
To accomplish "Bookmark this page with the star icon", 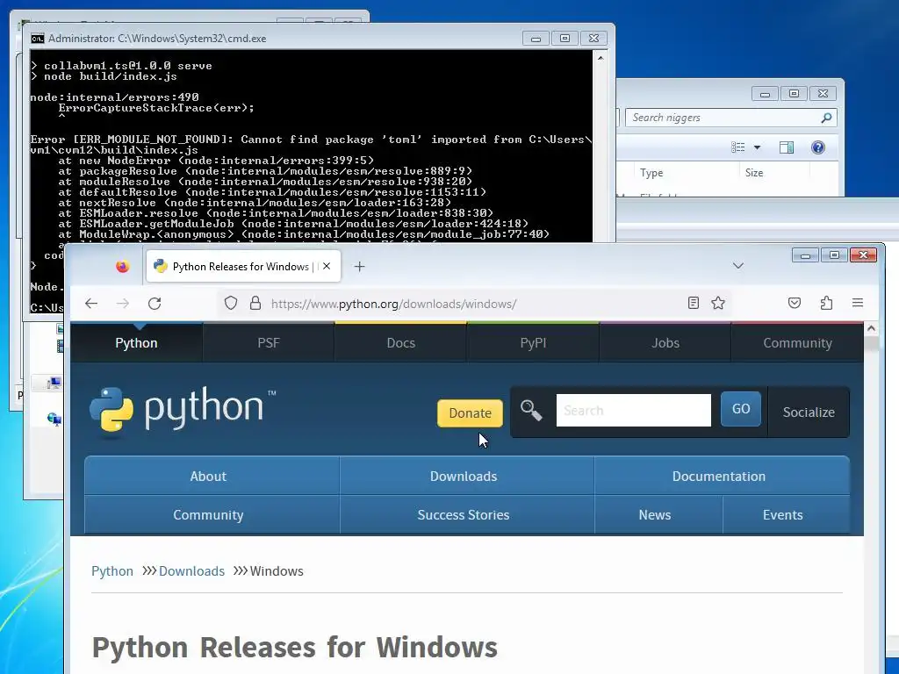I will pyautogui.click(x=718, y=303).
